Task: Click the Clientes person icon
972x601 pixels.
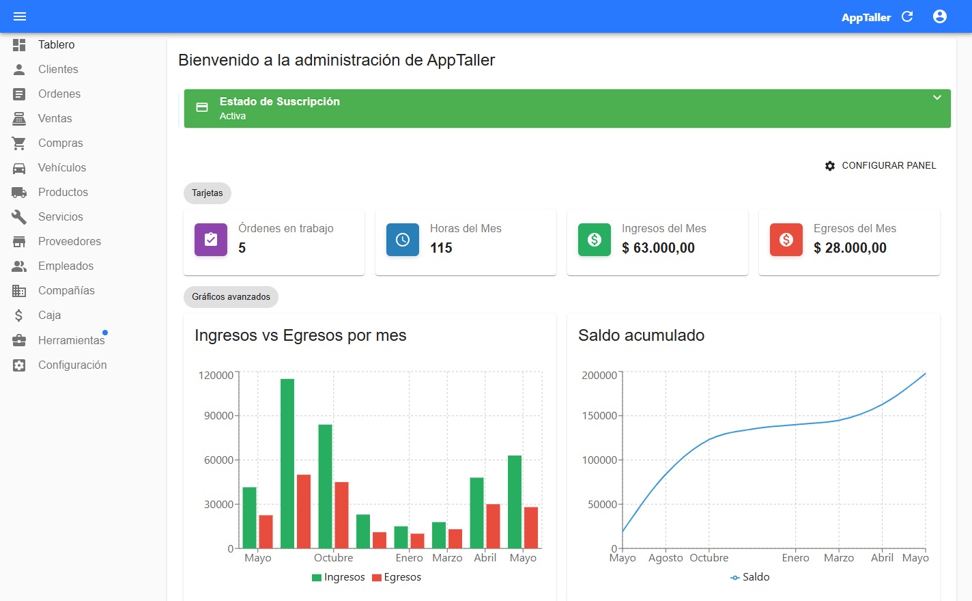Action: click(x=19, y=70)
